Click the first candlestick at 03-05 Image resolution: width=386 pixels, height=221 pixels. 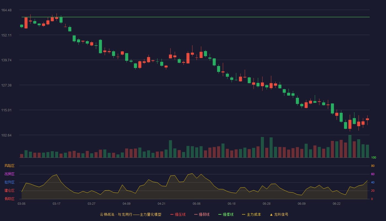22,26
